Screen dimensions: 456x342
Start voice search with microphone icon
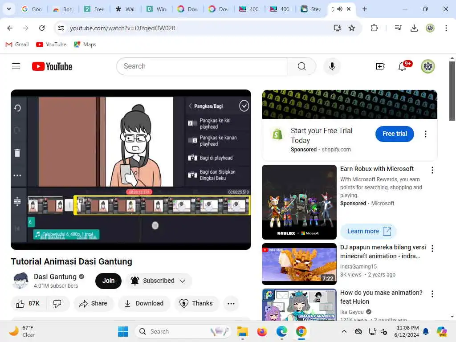[x=332, y=66]
